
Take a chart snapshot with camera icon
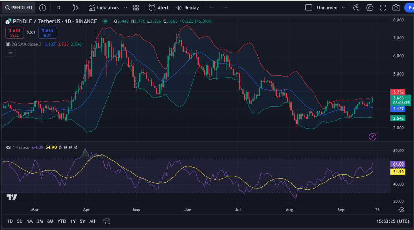point(396,8)
